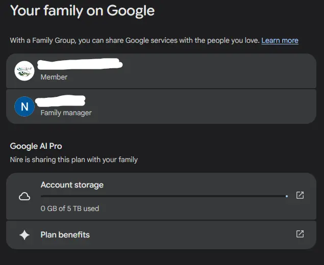Image resolution: width=324 pixels, height=265 pixels.
Task: Click the 'Your family on Google' title
Action: (83, 11)
